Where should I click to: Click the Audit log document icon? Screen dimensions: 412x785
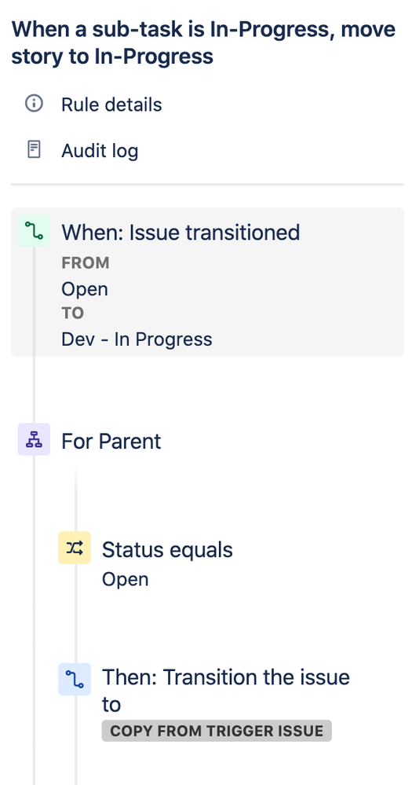pos(34,149)
